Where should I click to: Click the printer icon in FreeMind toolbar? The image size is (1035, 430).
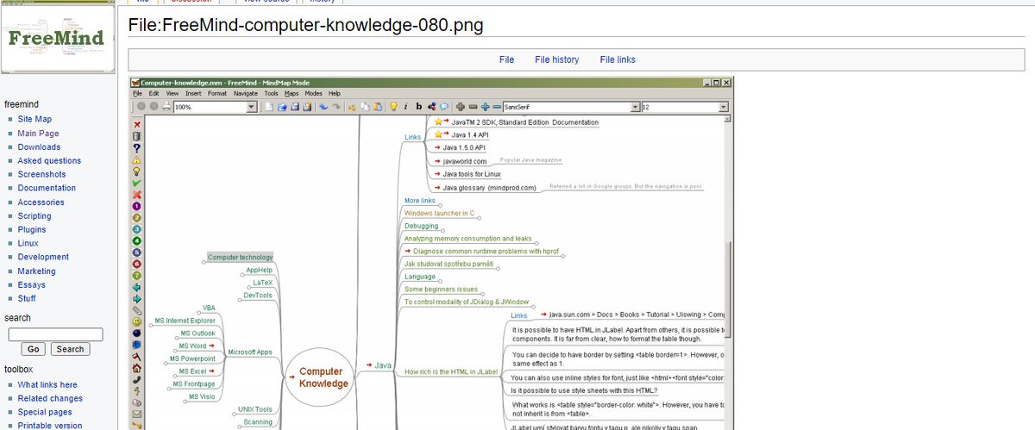click(166, 107)
